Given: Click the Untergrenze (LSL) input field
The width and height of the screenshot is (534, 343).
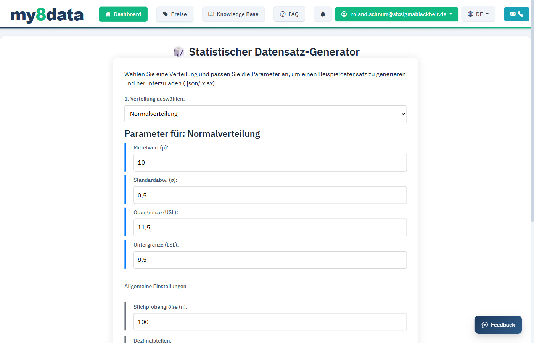Looking at the screenshot, I should [x=270, y=260].
